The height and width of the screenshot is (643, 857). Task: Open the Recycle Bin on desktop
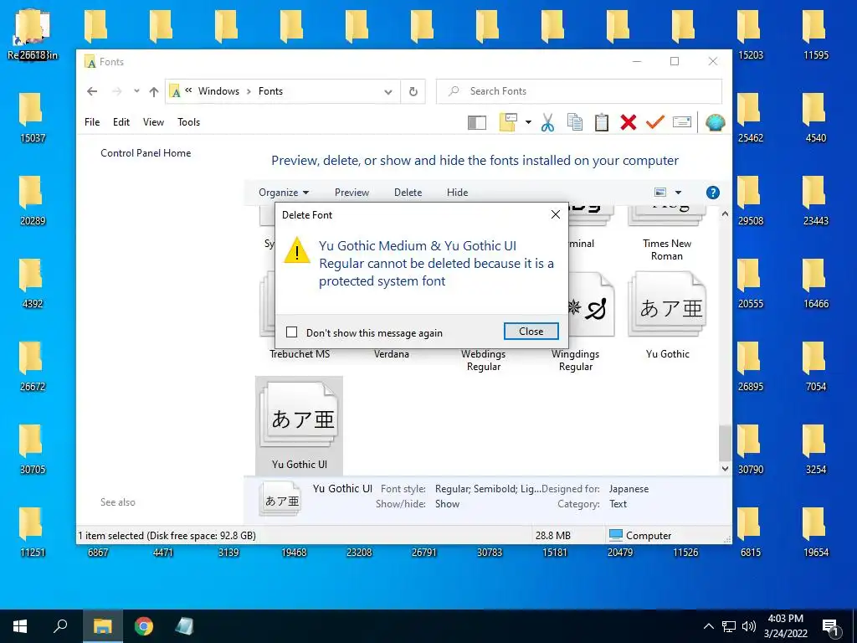33,33
